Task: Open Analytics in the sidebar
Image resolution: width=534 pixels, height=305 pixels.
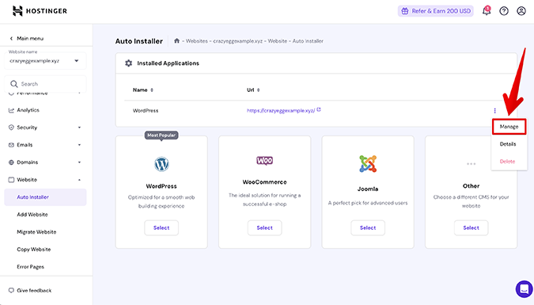Action: pyautogui.click(x=28, y=110)
